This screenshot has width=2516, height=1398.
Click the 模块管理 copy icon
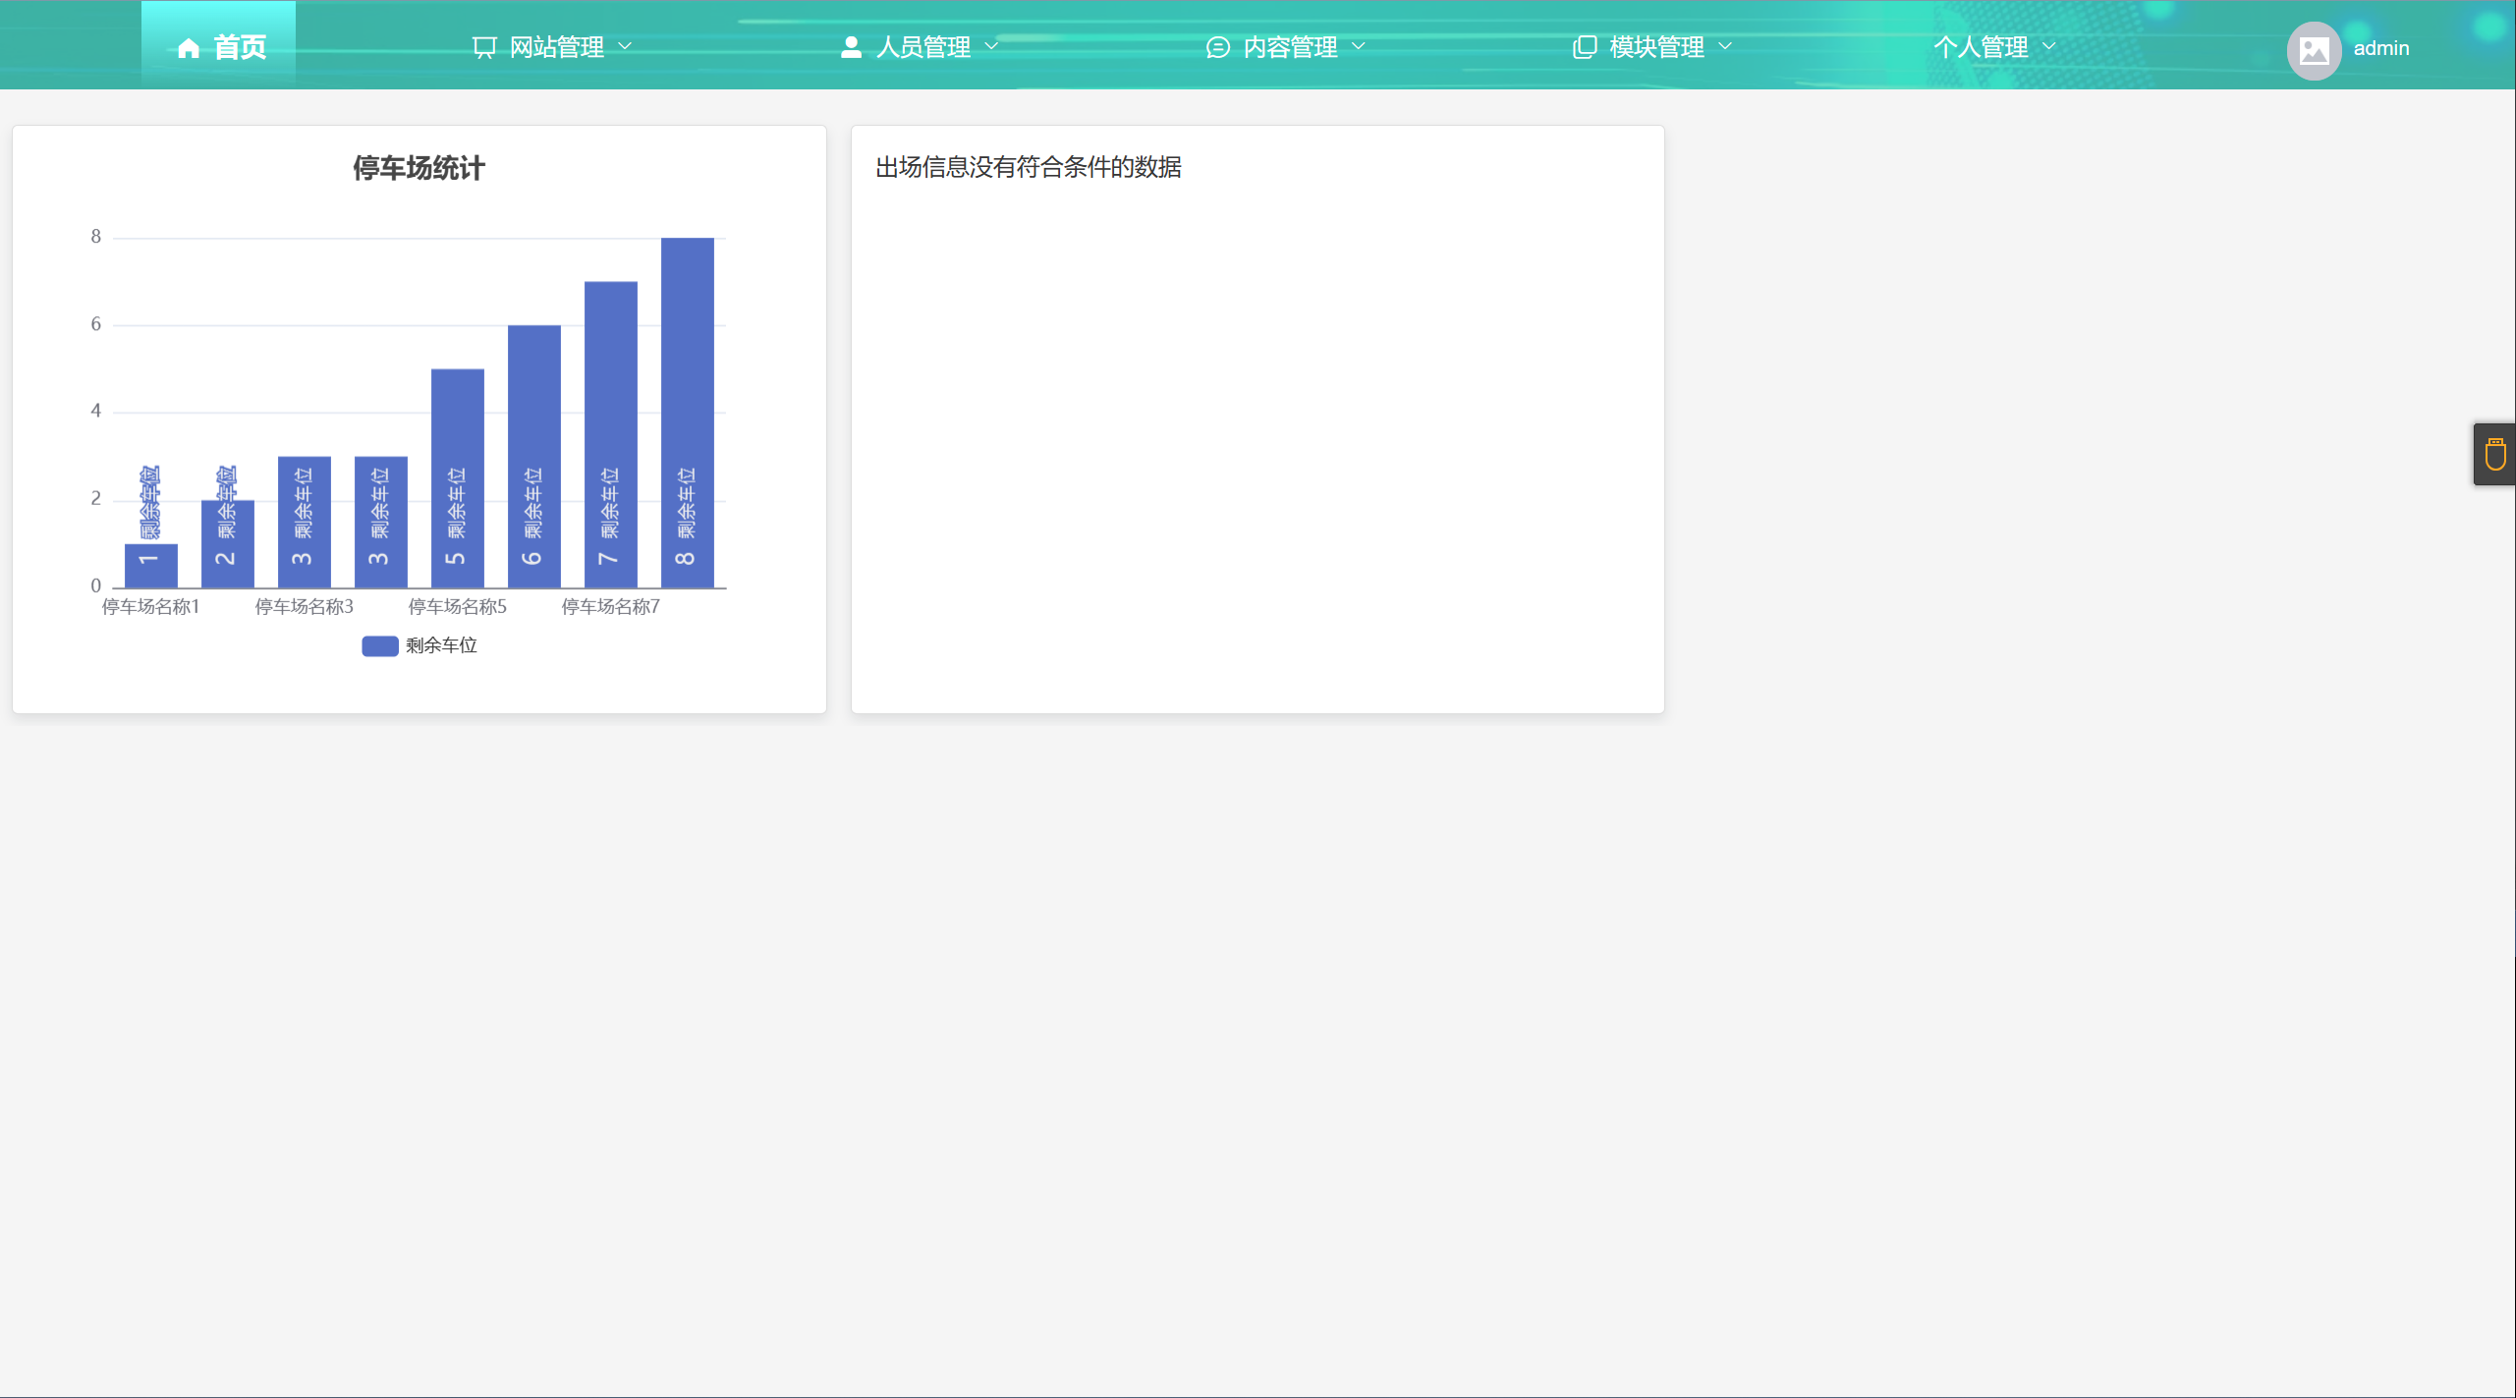click(1584, 47)
